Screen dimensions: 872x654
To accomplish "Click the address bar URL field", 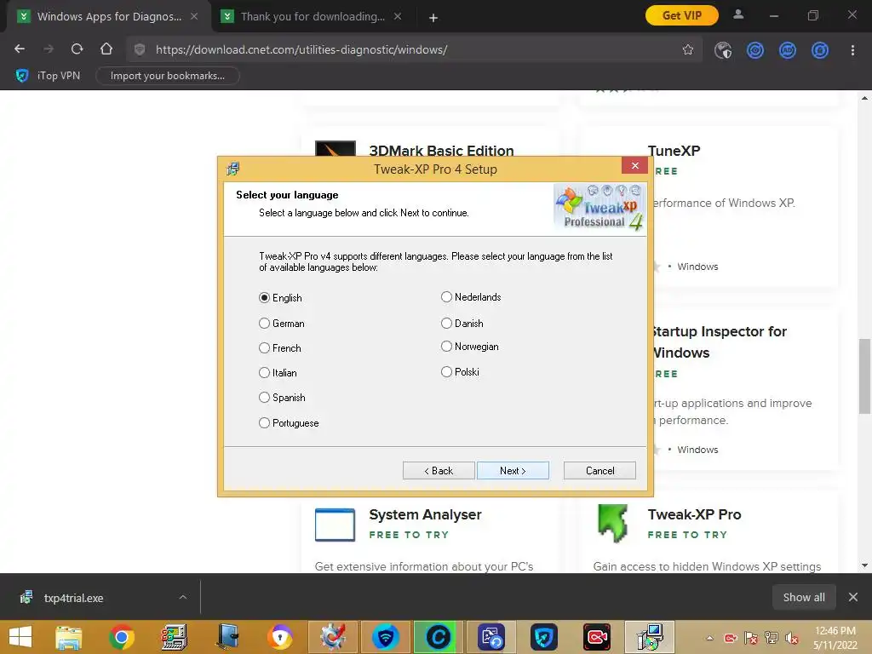I will tap(413, 49).
